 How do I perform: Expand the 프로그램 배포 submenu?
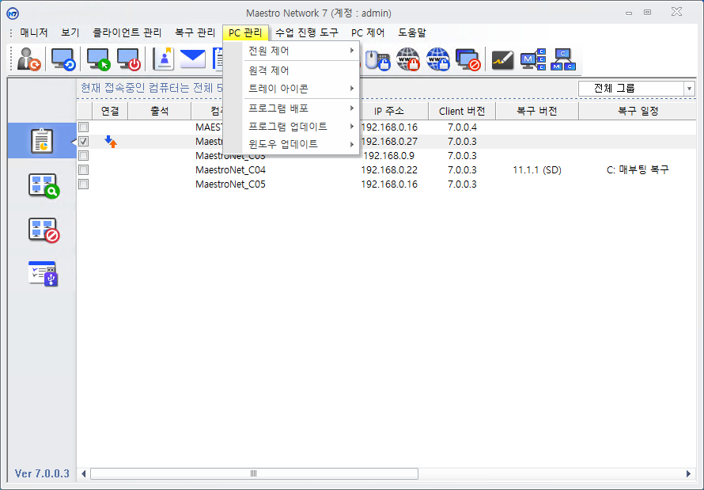(x=301, y=108)
